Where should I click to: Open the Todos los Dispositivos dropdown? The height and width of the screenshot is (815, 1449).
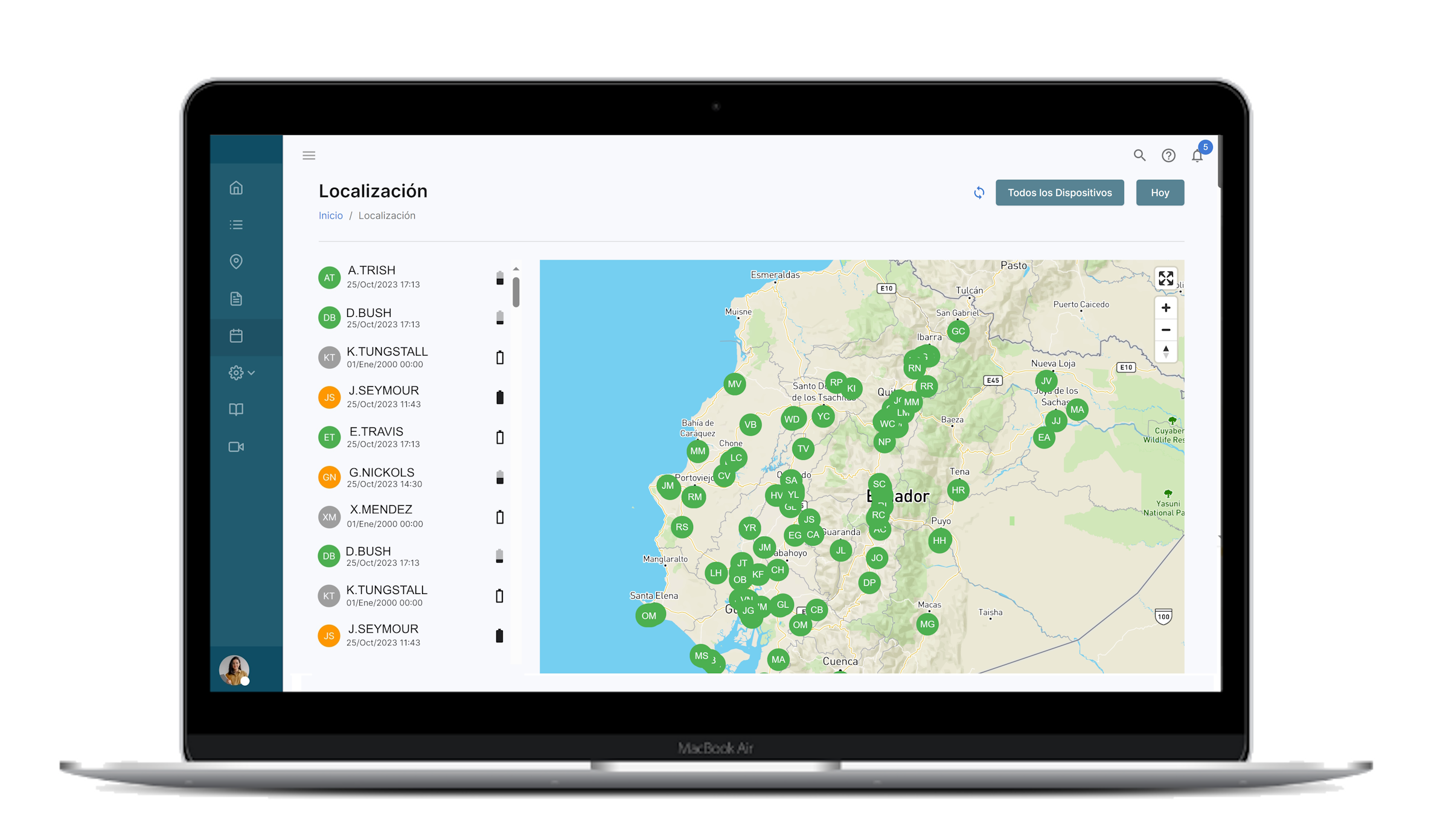(x=1059, y=193)
